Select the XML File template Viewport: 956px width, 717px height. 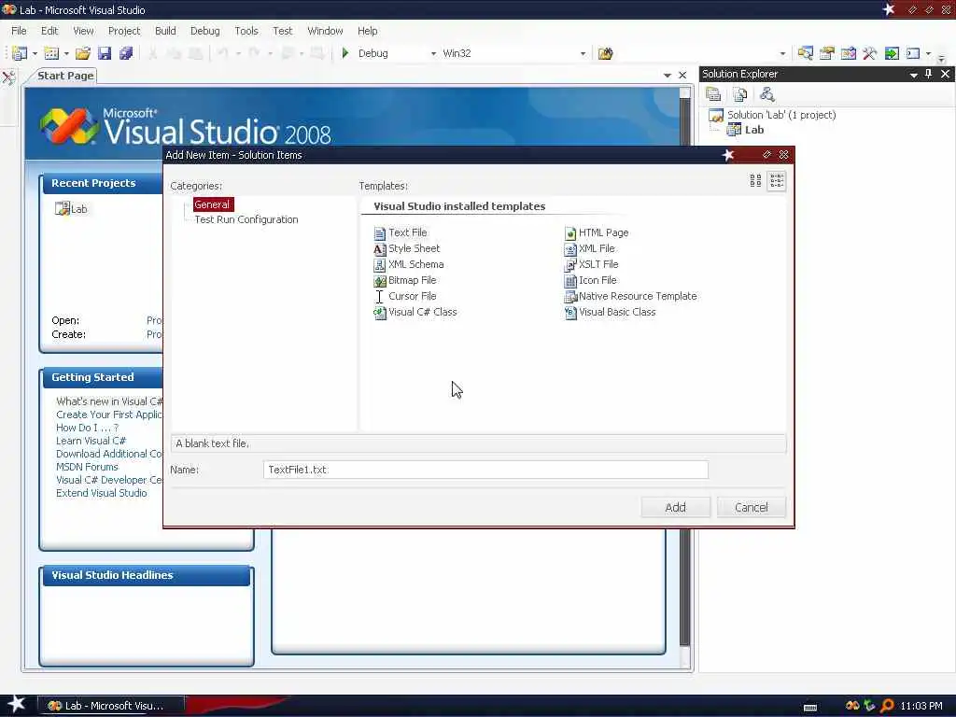(x=590, y=248)
